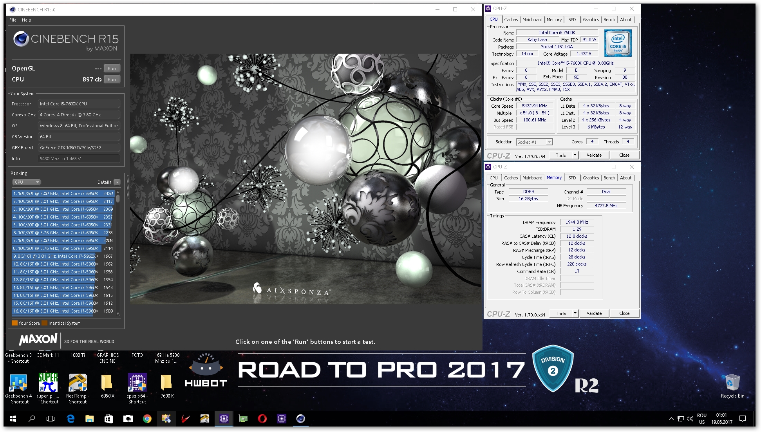This screenshot has height=432, width=761.
Task: Click the Info field with 5430 Mhz
Action: coord(79,159)
